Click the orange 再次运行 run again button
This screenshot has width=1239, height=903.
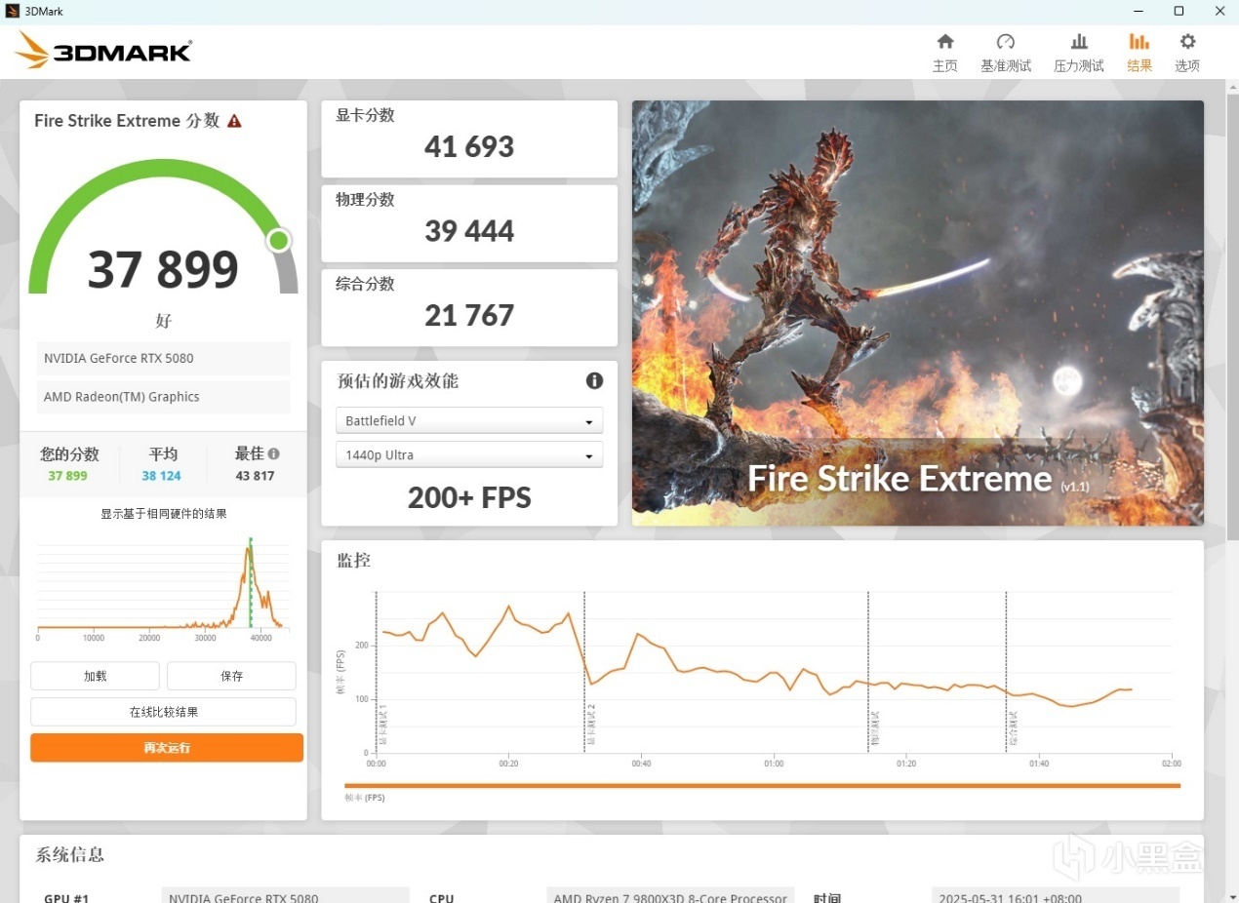click(167, 748)
